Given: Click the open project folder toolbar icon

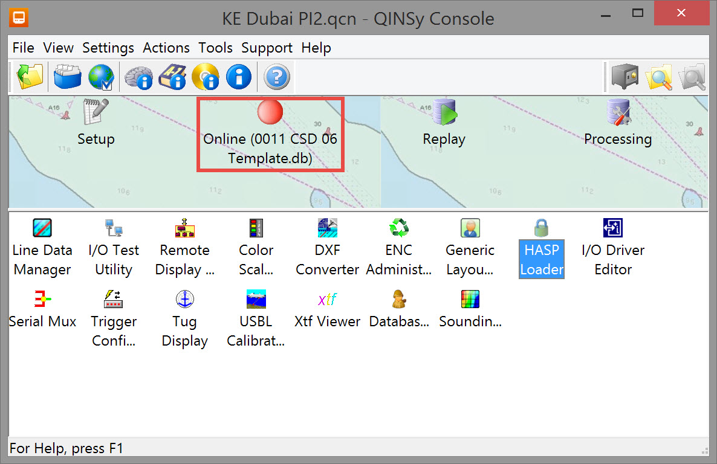Looking at the screenshot, I should pos(30,76).
